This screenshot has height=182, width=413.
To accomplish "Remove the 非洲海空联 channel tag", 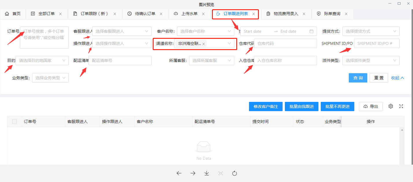I will click(x=204, y=44).
